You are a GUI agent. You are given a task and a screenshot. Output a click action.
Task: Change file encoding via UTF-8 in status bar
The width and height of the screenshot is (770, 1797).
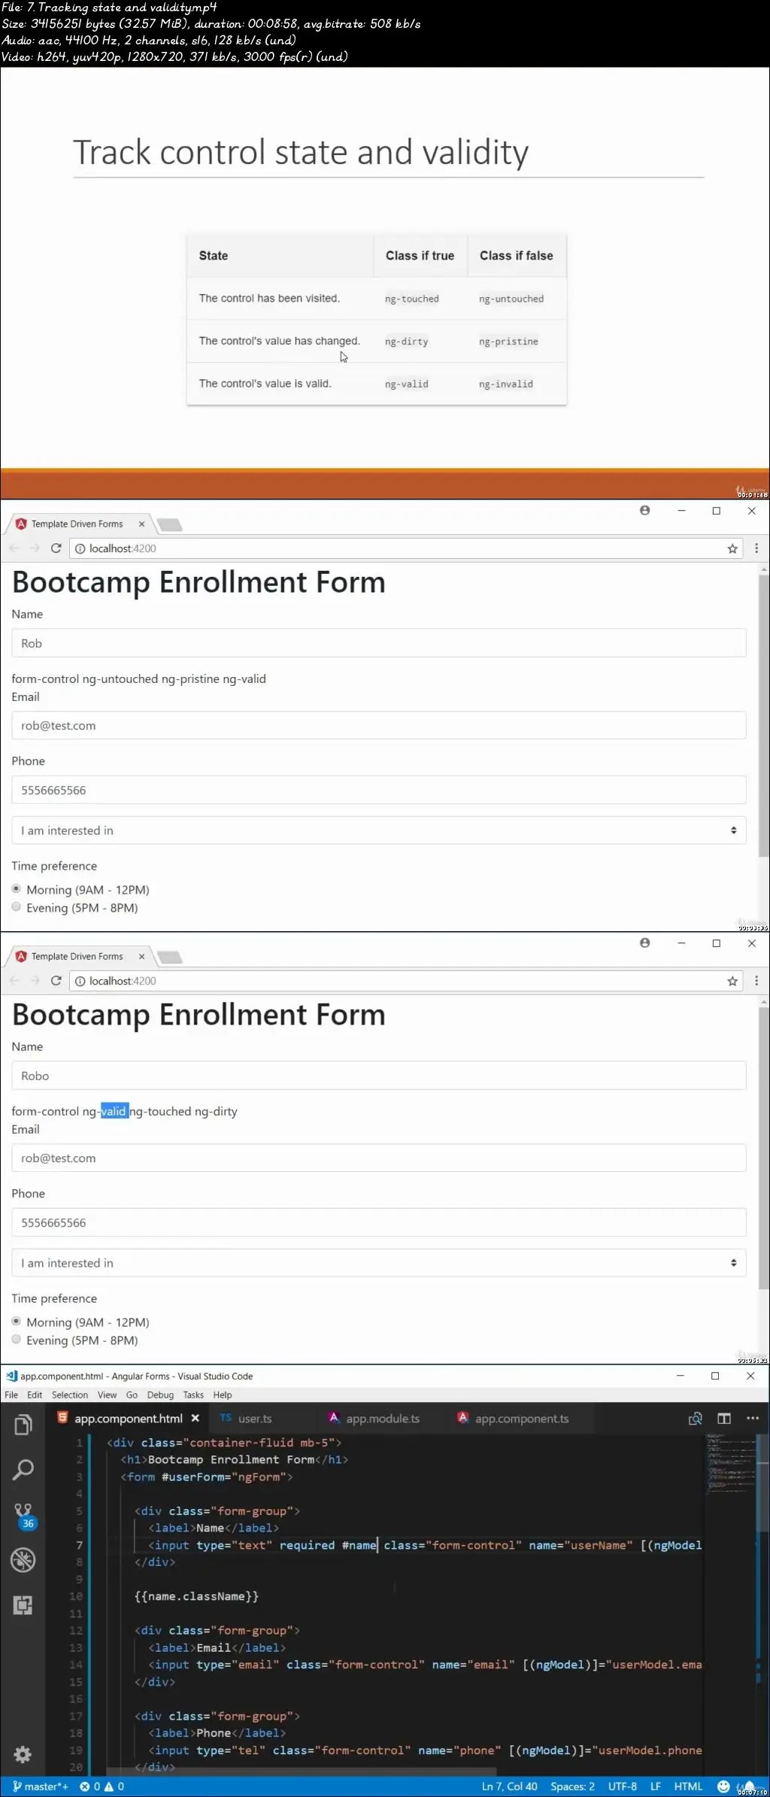[623, 1786]
